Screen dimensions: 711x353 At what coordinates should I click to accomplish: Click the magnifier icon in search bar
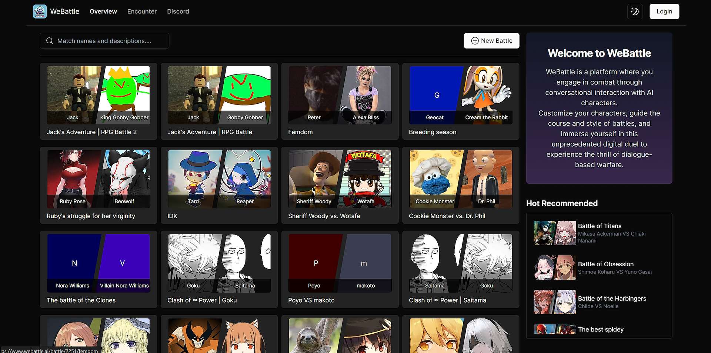pyautogui.click(x=50, y=41)
